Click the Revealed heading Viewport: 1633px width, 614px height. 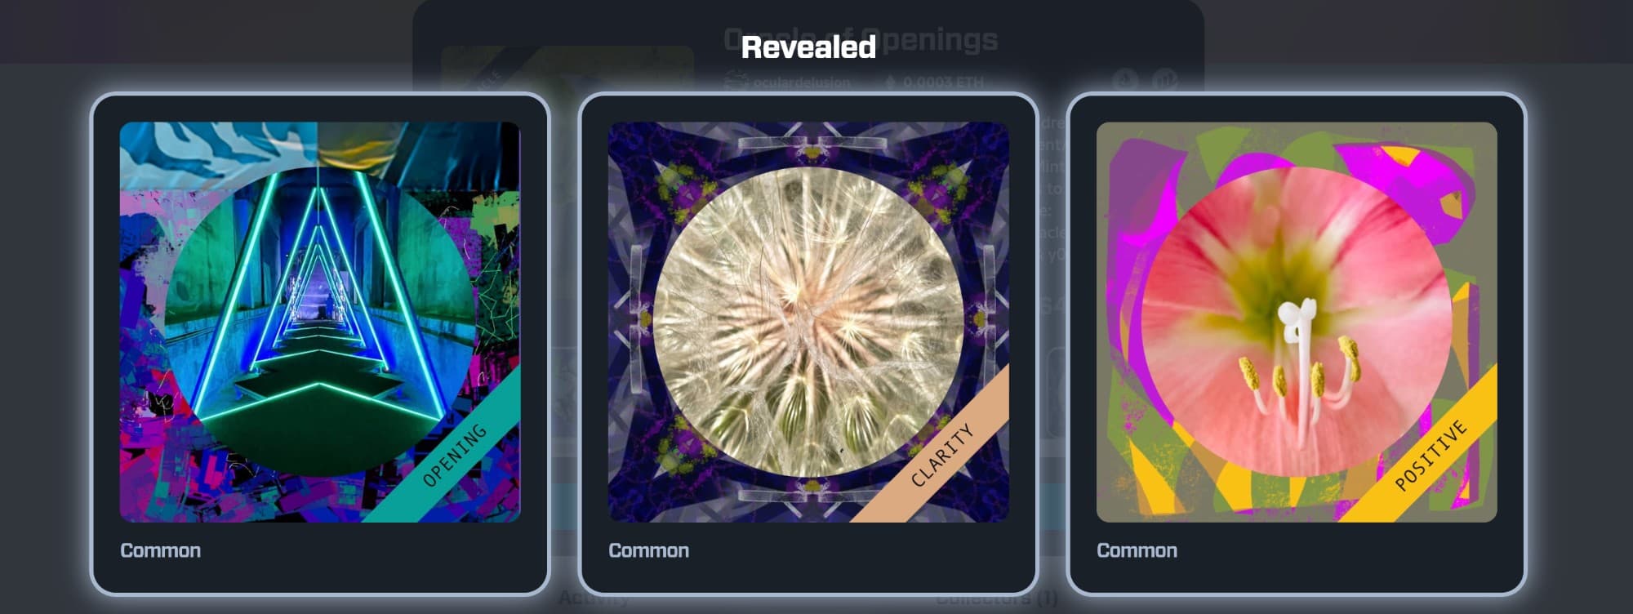[808, 47]
